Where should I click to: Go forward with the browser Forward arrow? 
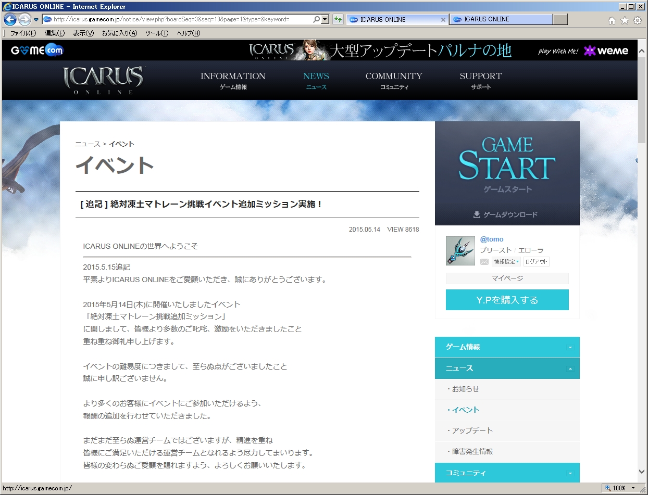click(24, 20)
